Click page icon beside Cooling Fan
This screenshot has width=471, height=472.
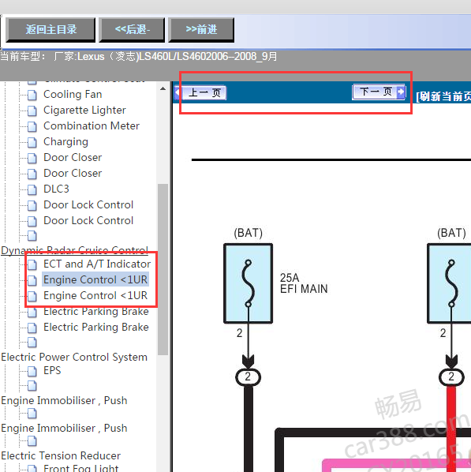tap(32, 95)
